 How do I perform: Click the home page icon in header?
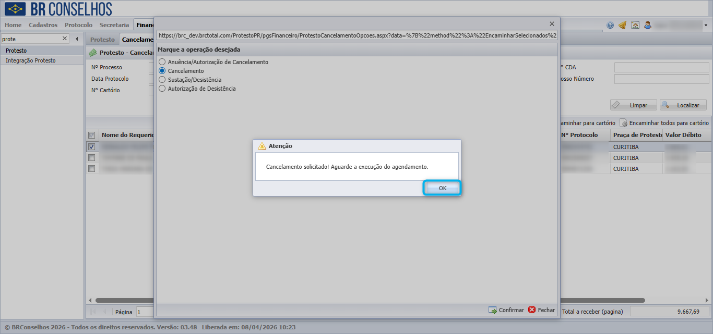pos(635,25)
